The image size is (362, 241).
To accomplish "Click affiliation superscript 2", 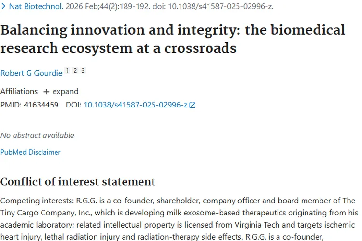I will (75, 71).
